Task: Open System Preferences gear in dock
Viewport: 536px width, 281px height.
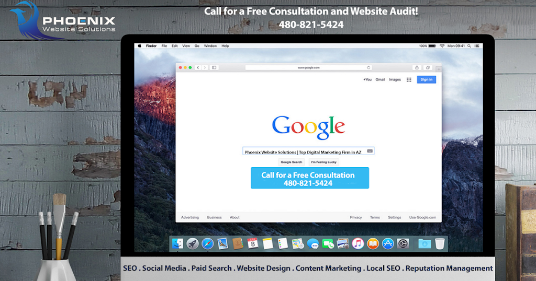Action: [403, 243]
